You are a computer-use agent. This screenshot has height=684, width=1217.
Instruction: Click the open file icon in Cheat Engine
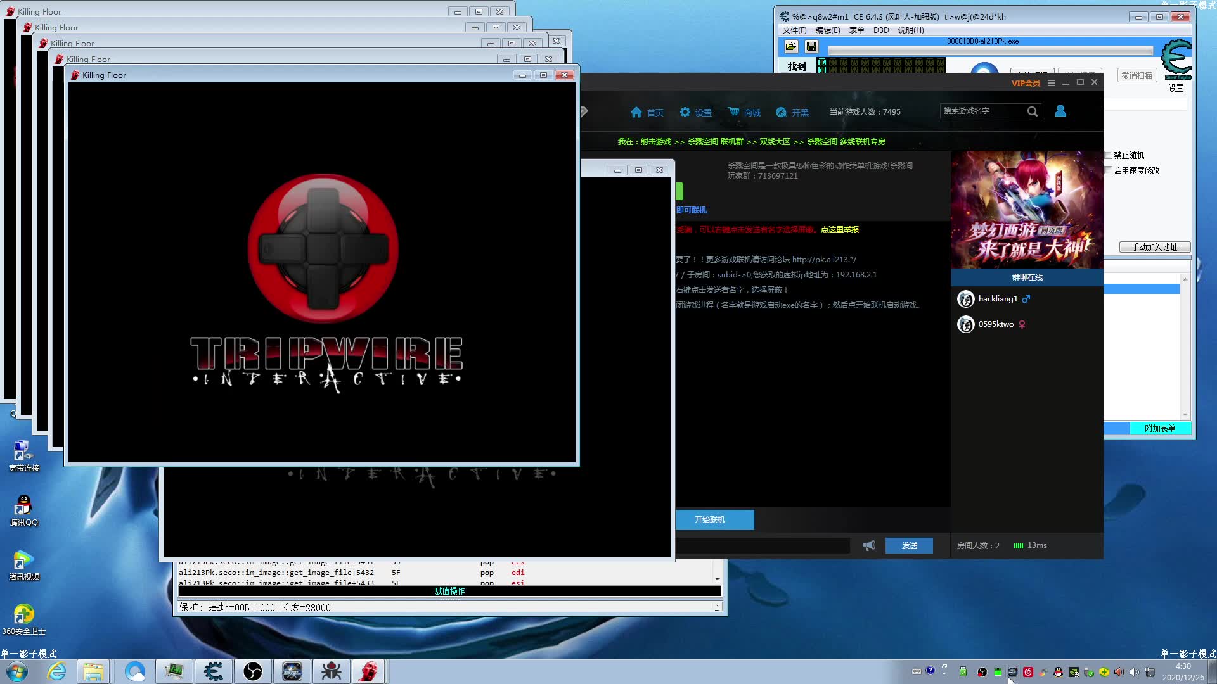(x=790, y=46)
